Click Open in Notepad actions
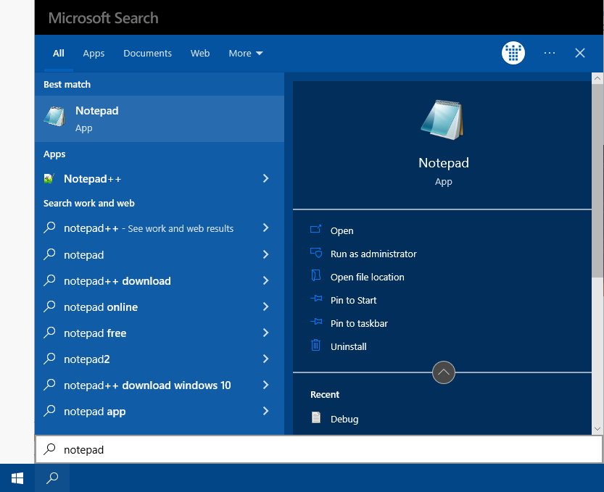The image size is (604, 492). pos(342,230)
